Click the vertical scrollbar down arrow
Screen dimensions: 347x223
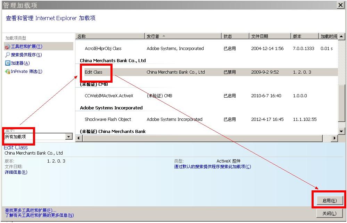pos(341,131)
